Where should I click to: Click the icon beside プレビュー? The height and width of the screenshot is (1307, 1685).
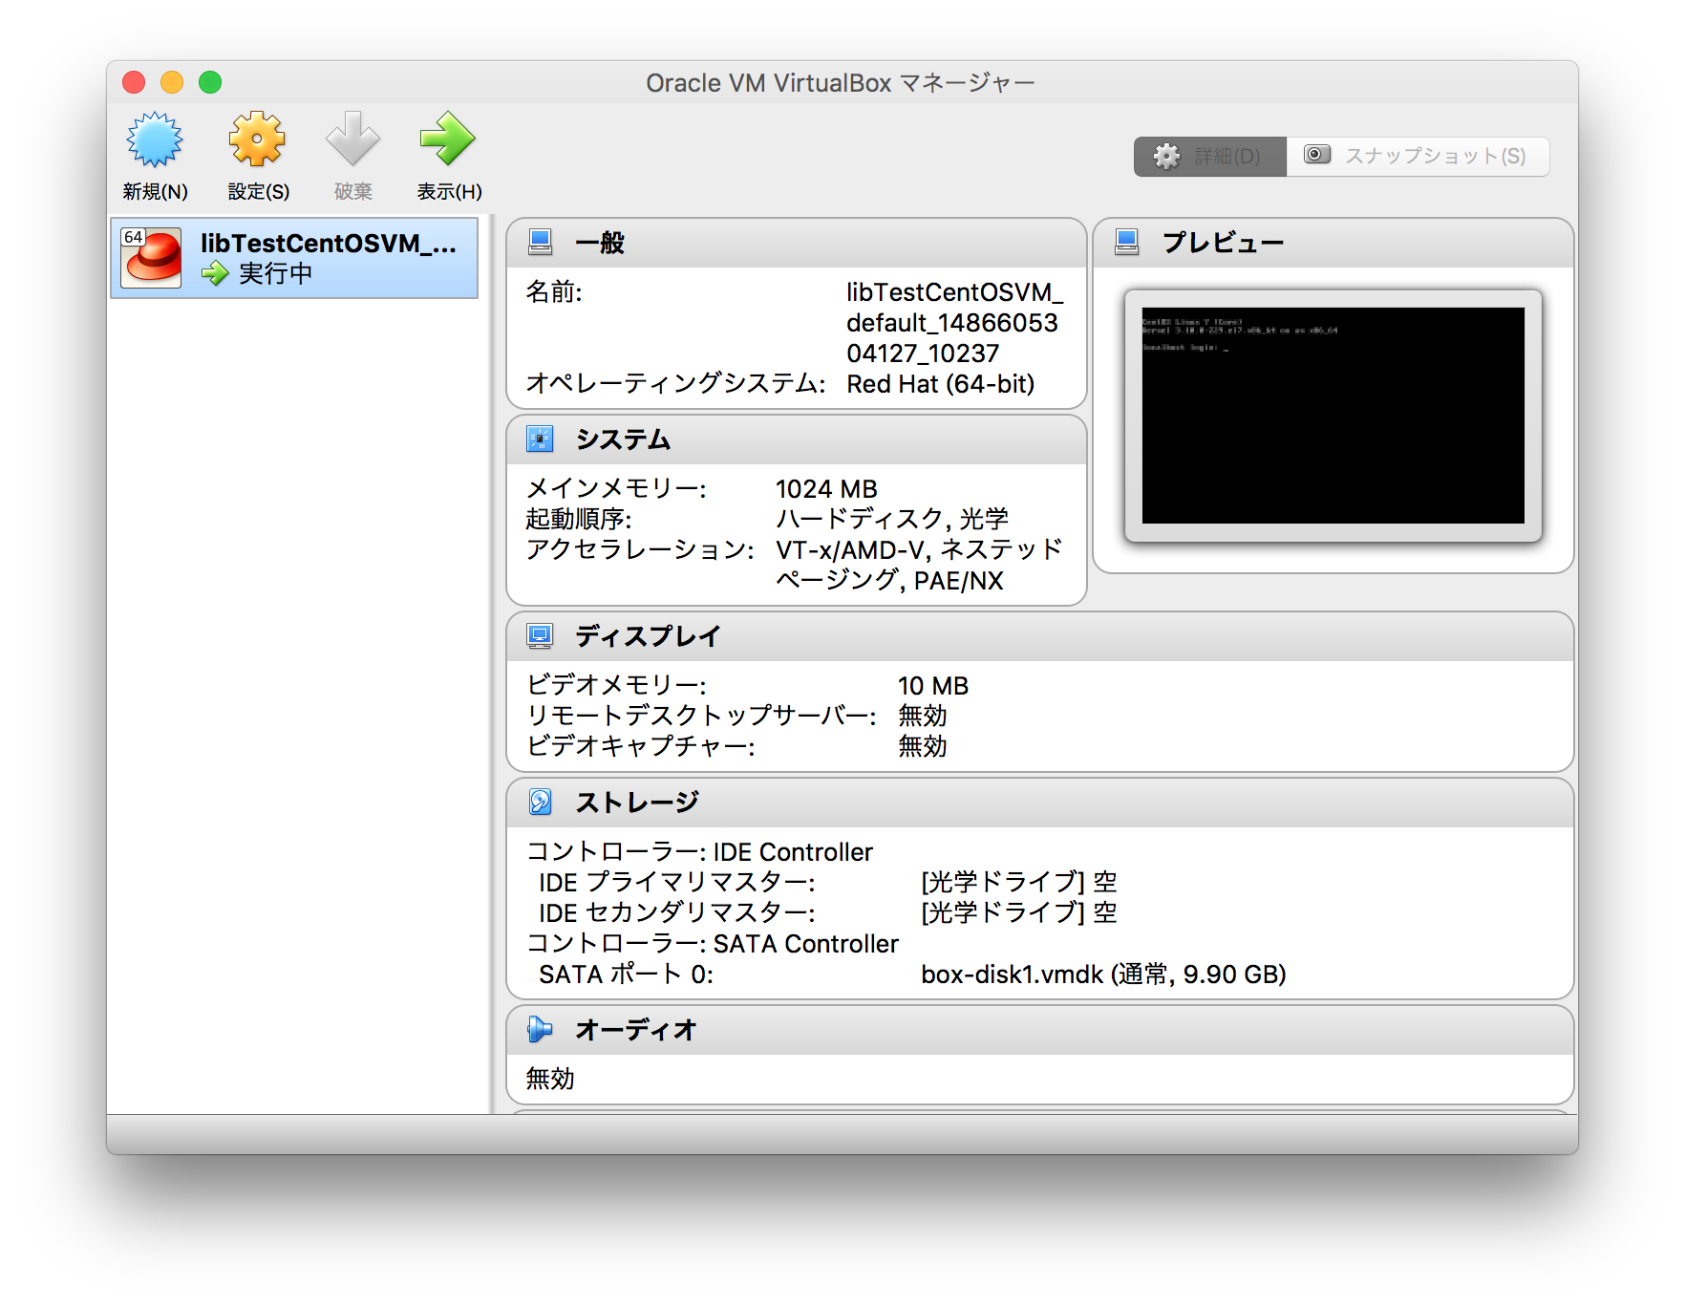pos(1127,242)
